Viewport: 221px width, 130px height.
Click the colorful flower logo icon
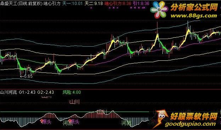[x=159, y=10]
